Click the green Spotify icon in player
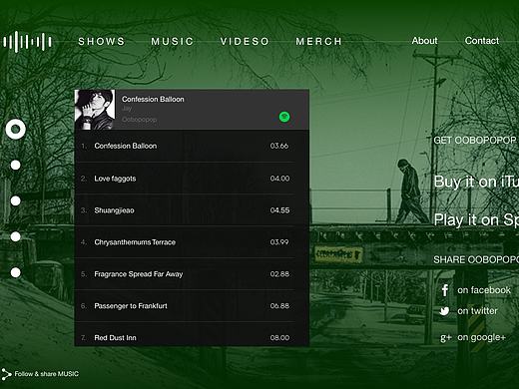 point(284,117)
